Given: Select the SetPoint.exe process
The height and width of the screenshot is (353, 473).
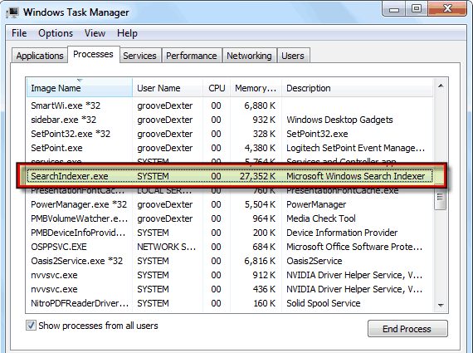Looking at the screenshot, I should (x=230, y=148).
